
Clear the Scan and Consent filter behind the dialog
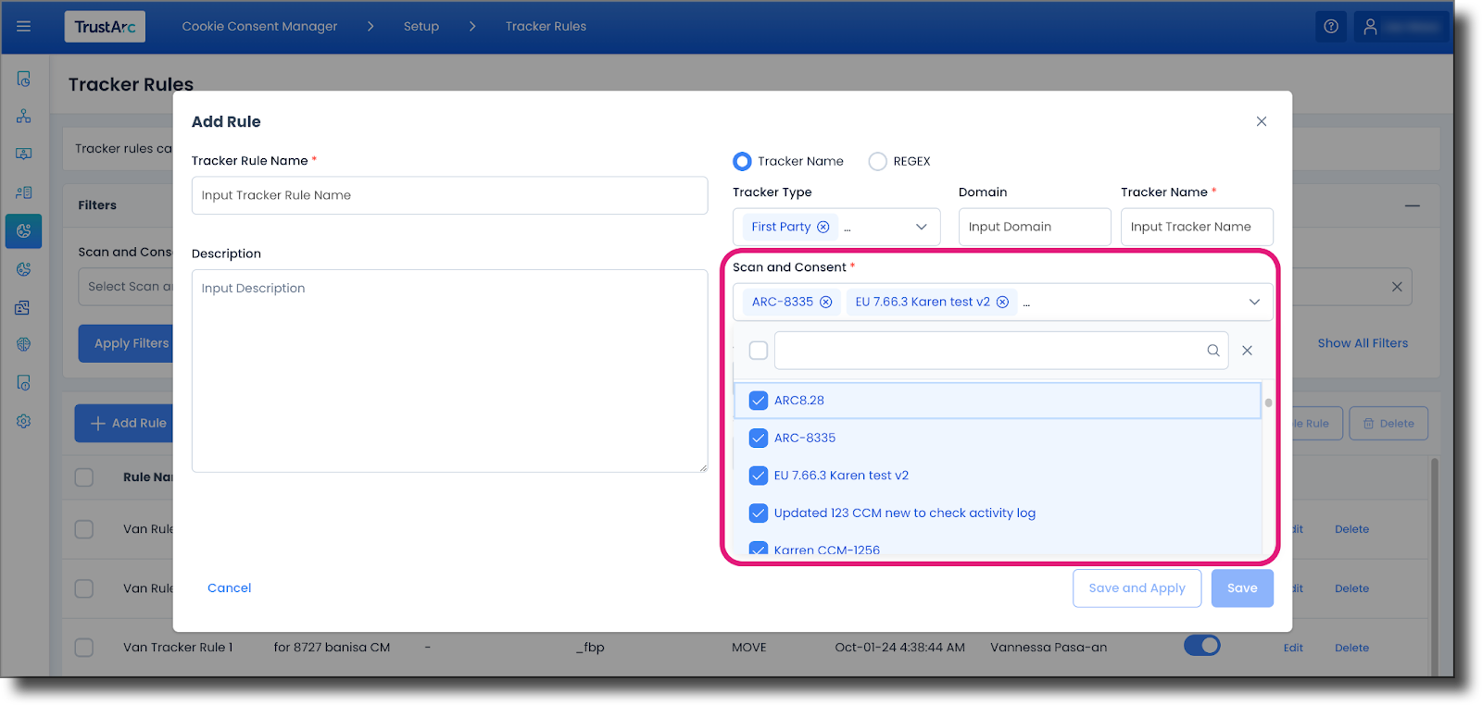(x=1397, y=287)
